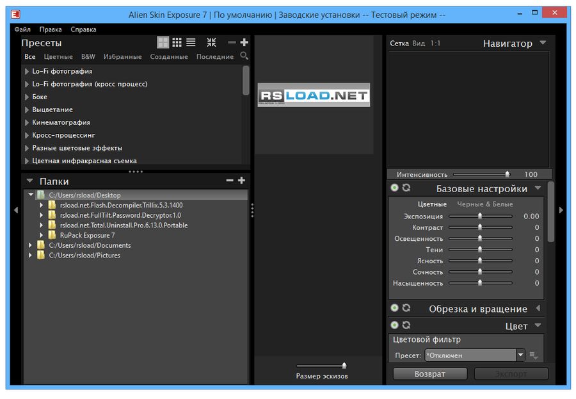The image size is (576, 399).
Task: Adjust Размер эскизов slider
Action: [344, 365]
